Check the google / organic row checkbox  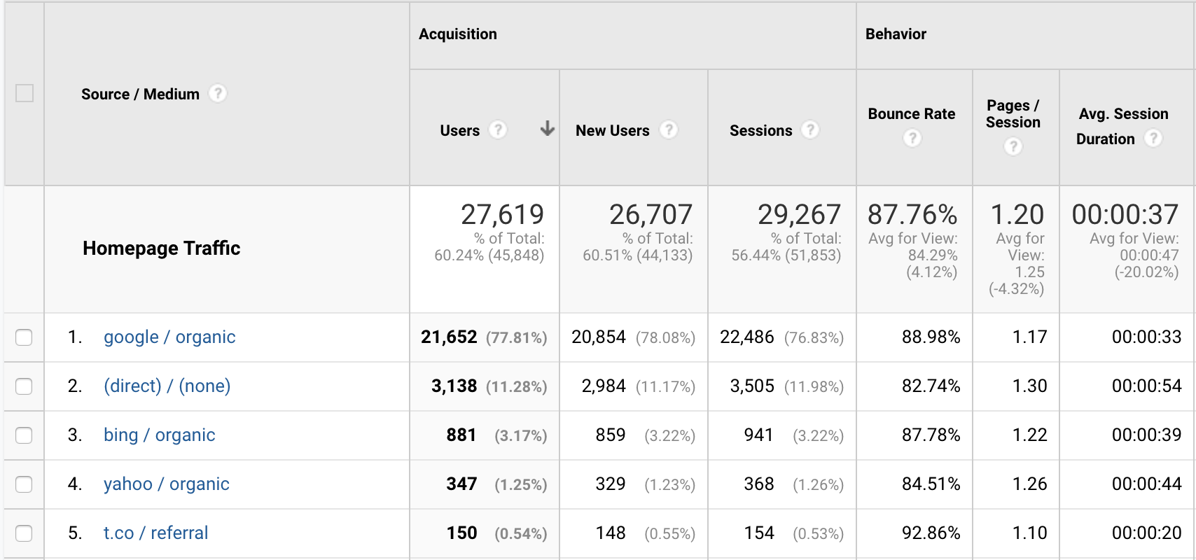click(x=25, y=337)
